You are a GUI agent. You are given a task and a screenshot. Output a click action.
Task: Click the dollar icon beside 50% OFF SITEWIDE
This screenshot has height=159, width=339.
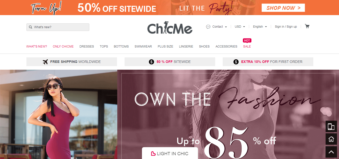(x=151, y=62)
